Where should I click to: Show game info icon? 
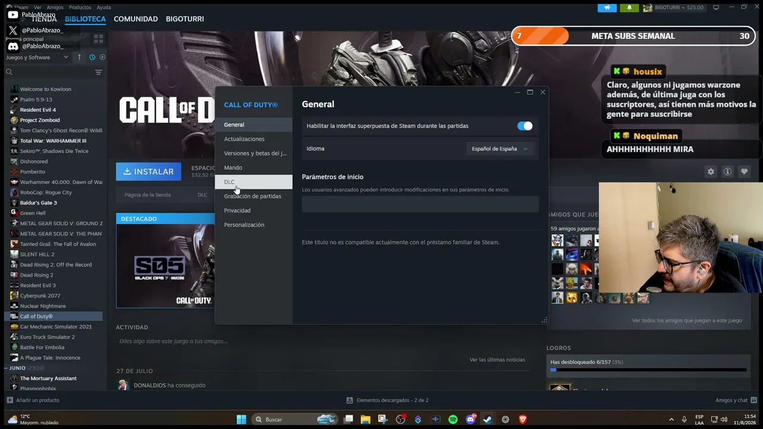727,172
